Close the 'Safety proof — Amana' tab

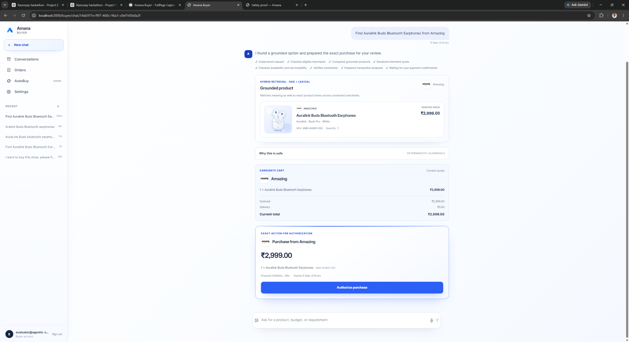pos(297,5)
